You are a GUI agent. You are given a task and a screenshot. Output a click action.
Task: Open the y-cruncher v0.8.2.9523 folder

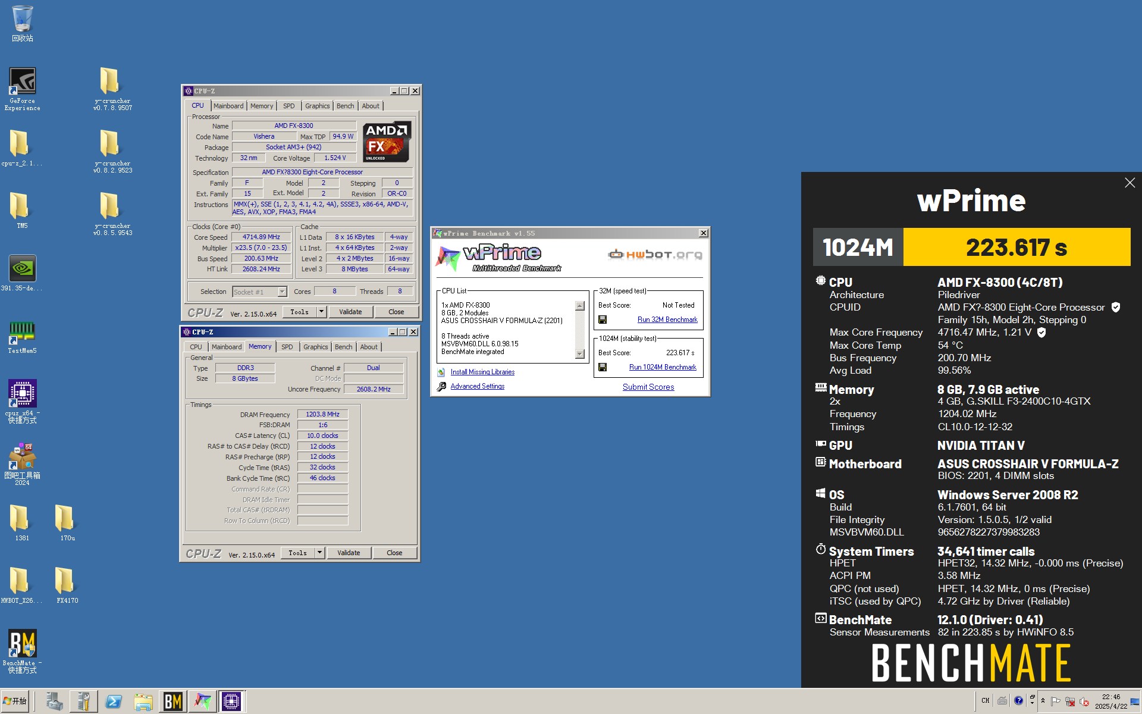[x=112, y=152]
